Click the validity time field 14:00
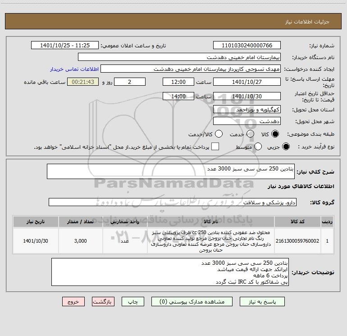 coord(178,96)
